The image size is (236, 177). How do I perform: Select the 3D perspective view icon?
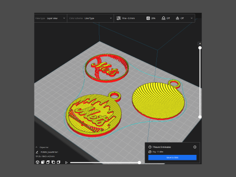37,162
